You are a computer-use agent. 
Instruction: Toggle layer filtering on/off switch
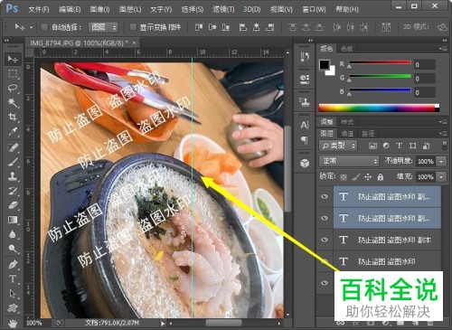pos(445,146)
